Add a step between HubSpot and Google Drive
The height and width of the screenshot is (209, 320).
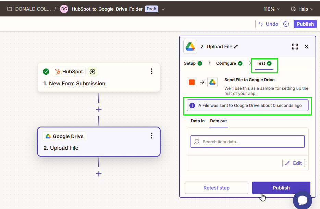pyautogui.click(x=99, y=109)
